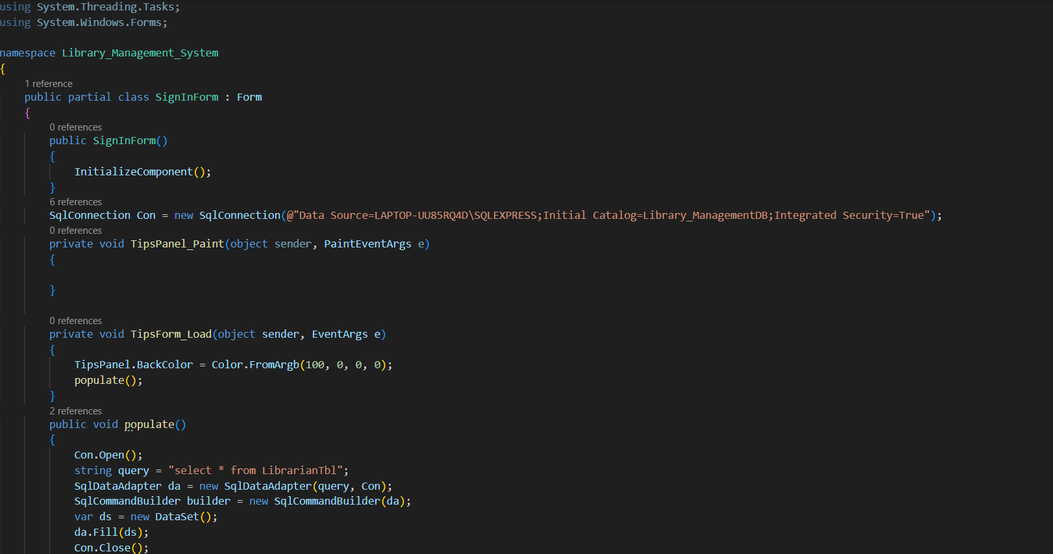Click the "select * from LibrarianTbl" string

(x=258, y=470)
